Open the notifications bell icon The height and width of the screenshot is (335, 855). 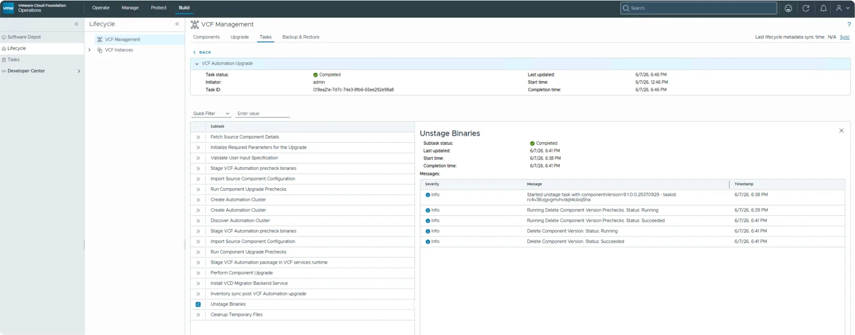point(823,8)
